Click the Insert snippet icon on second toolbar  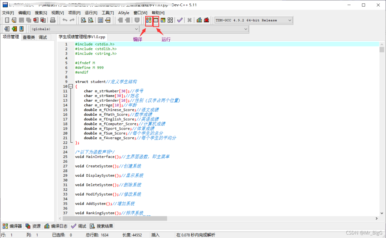(x=7, y=29)
